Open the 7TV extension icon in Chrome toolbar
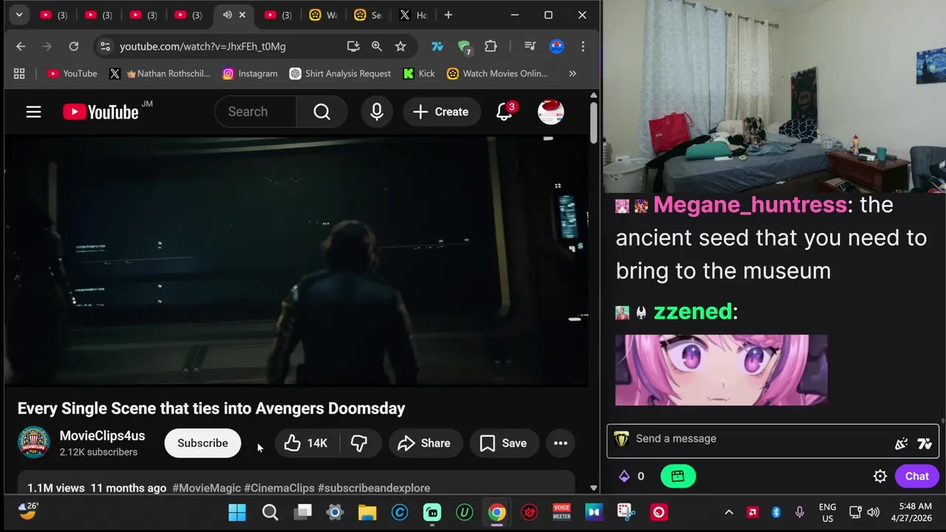This screenshot has width=946, height=532. 438,47
